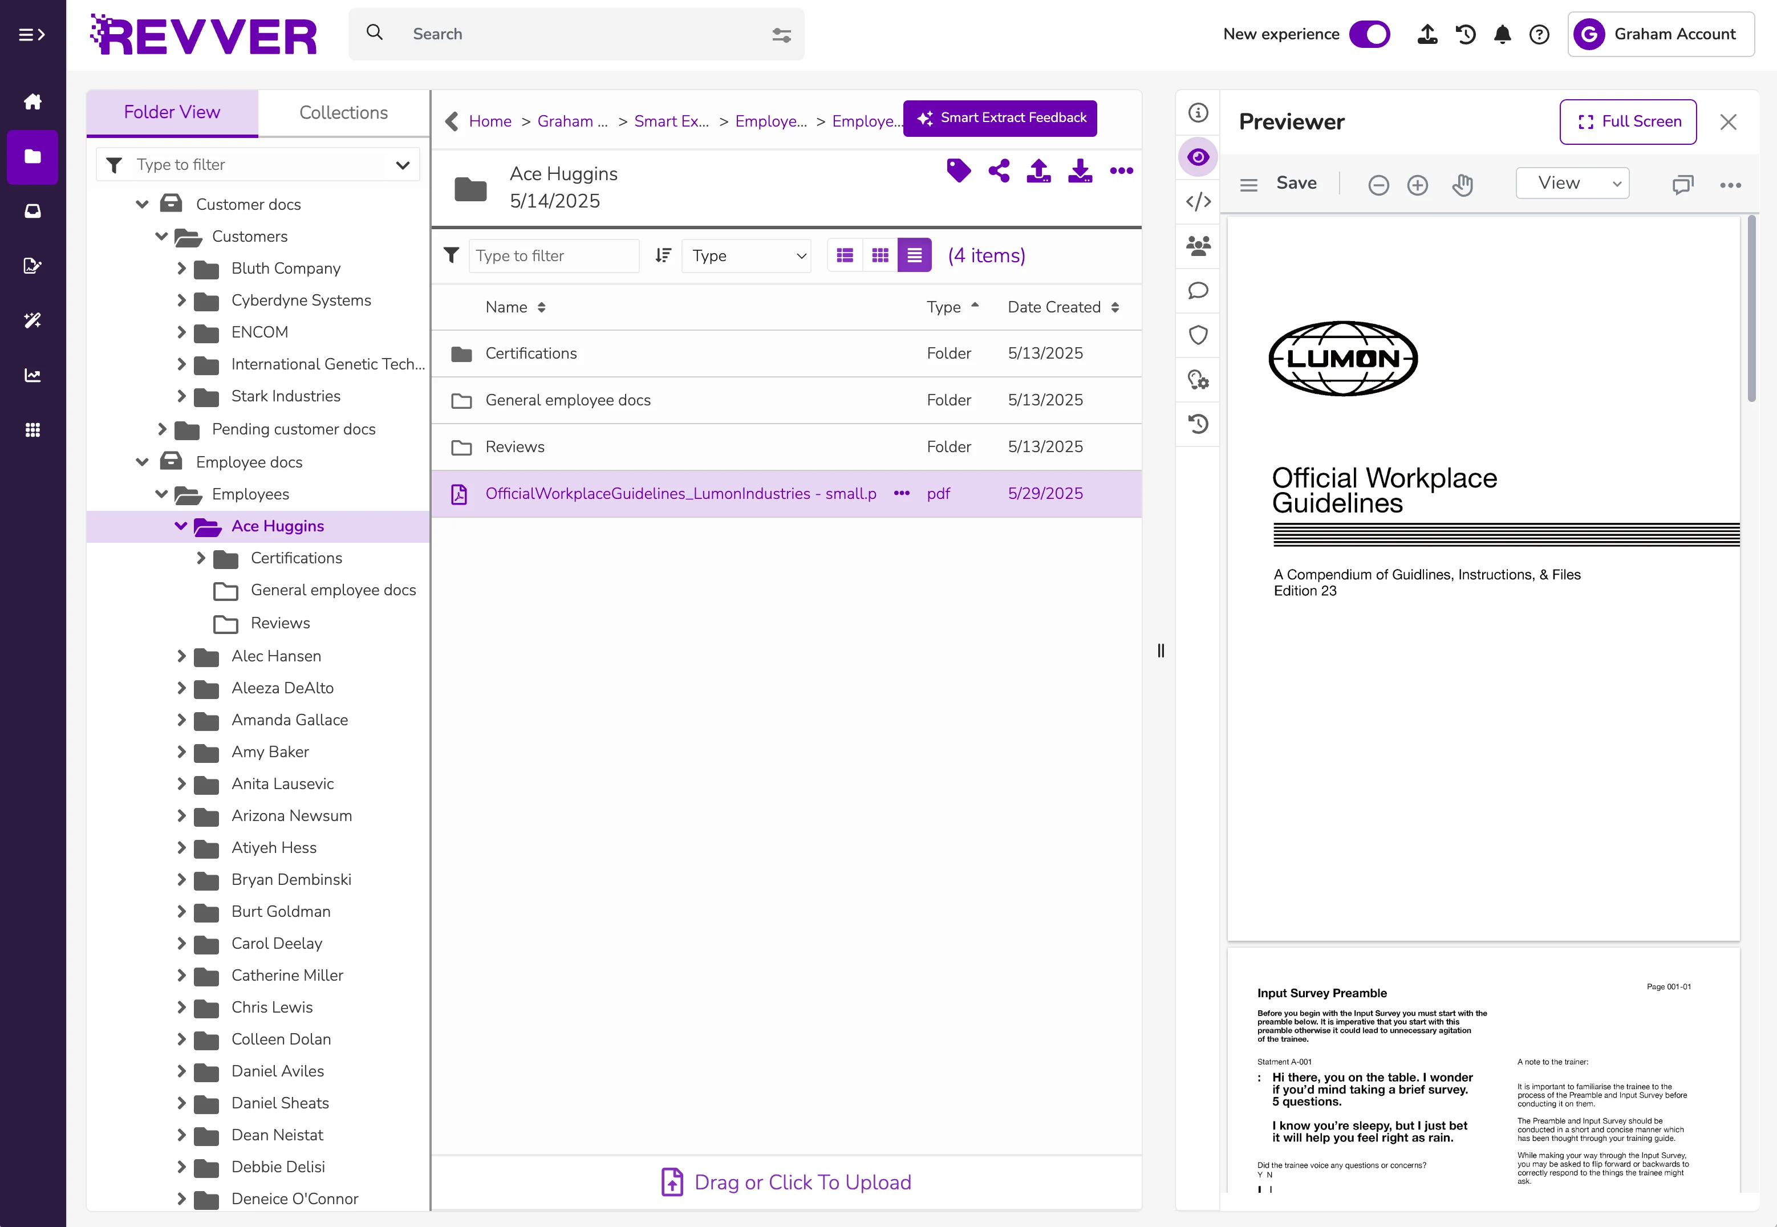Open the Type sort dropdown

(x=746, y=255)
